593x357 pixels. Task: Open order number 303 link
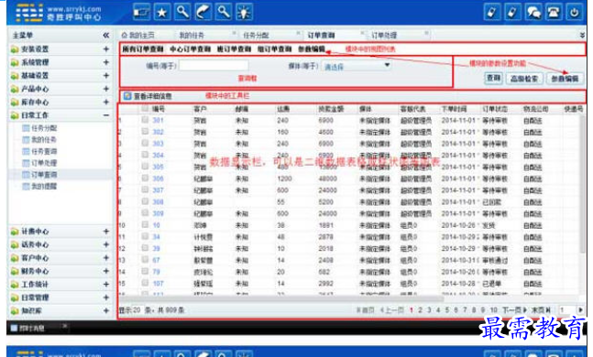point(158,144)
